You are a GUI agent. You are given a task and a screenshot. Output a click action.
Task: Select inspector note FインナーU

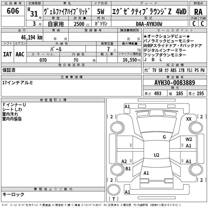[14, 105]
